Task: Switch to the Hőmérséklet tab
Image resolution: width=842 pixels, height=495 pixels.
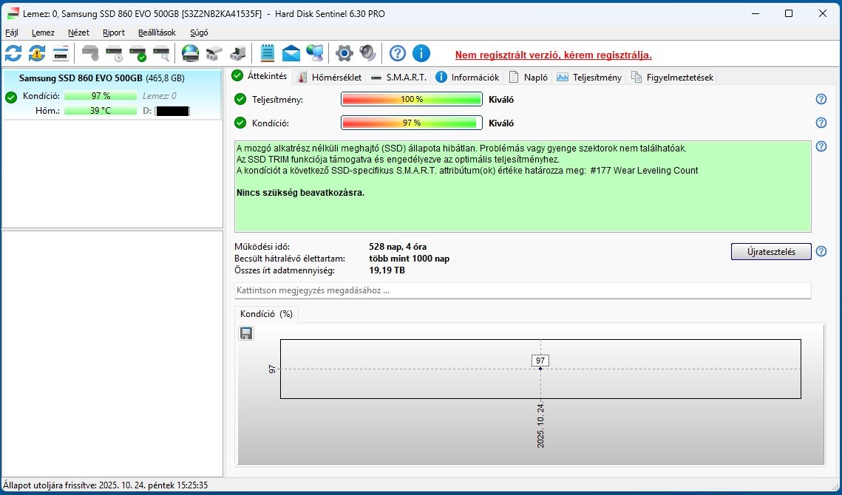Action: 330,78
